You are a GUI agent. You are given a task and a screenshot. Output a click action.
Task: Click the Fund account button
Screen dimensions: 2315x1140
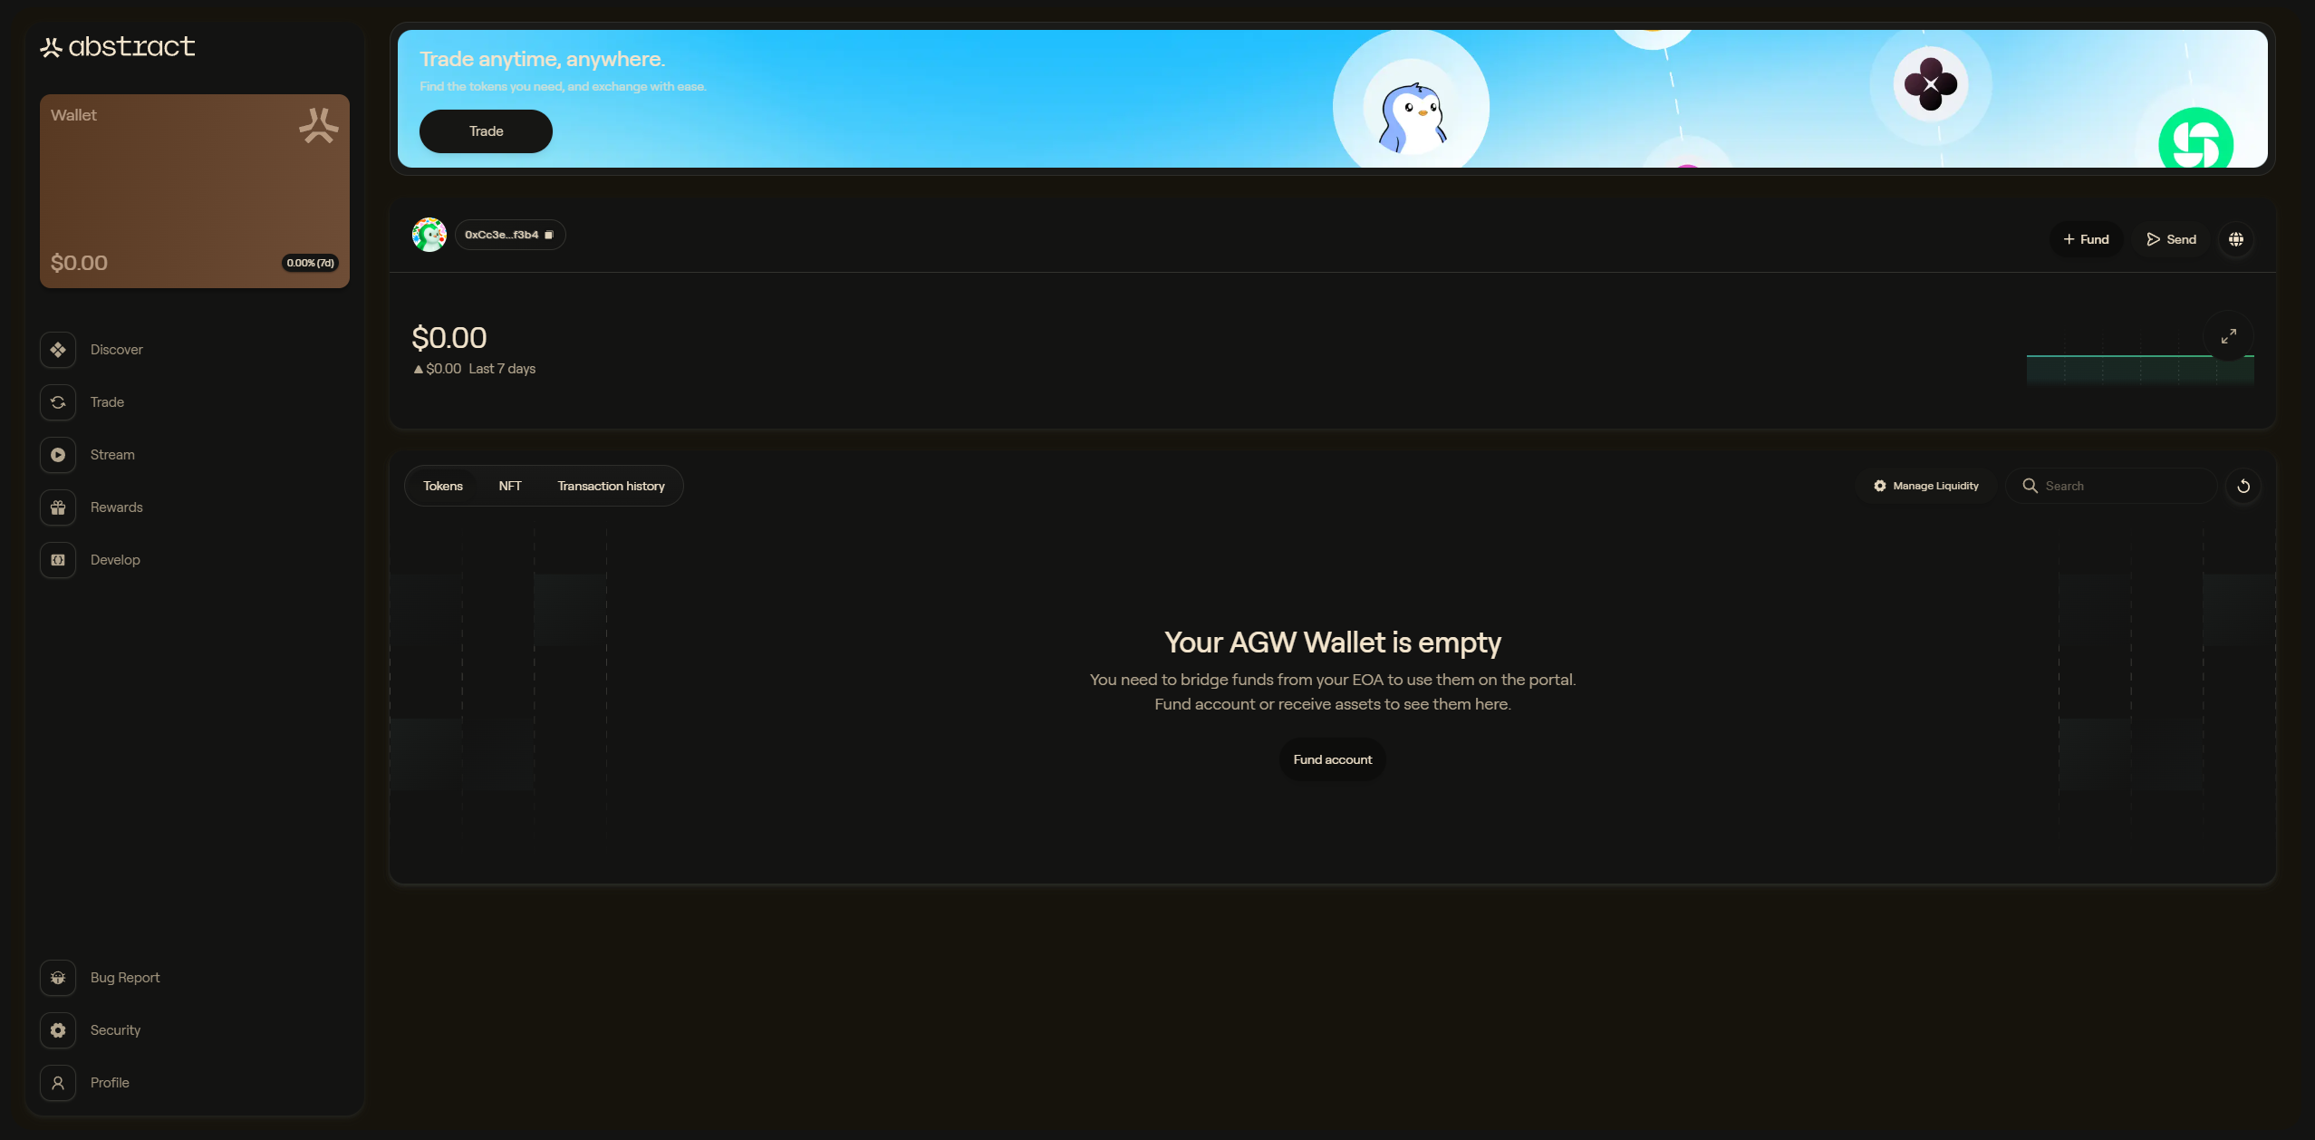coord(1333,759)
